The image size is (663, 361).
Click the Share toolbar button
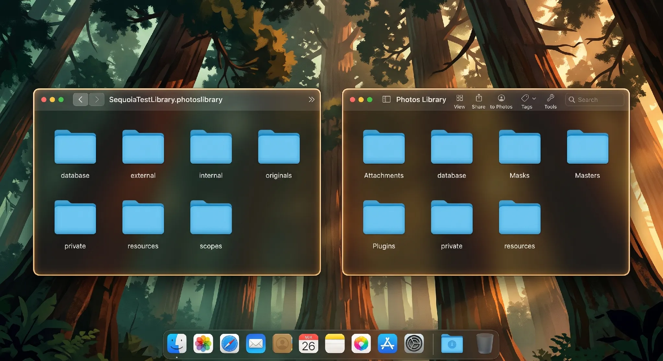pyautogui.click(x=479, y=102)
